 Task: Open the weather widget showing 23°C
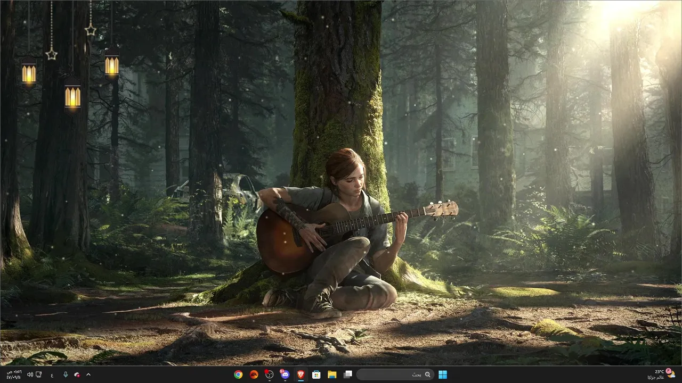click(x=661, y=374)
